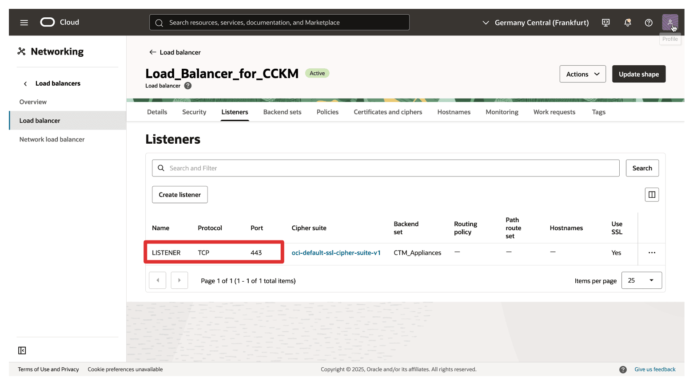
Task: Focus the Search and Filter field
Action: point(386,168)
